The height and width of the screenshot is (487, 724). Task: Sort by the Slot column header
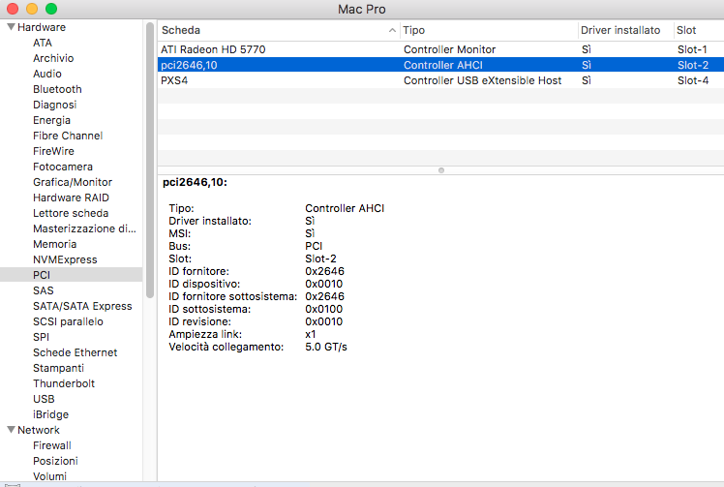698,30
